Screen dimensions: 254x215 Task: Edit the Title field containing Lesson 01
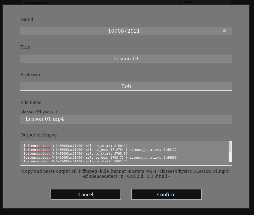point(126,59)
